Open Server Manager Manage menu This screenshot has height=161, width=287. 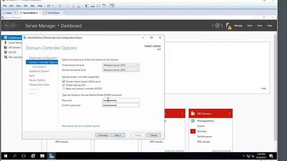pos(238,26)
